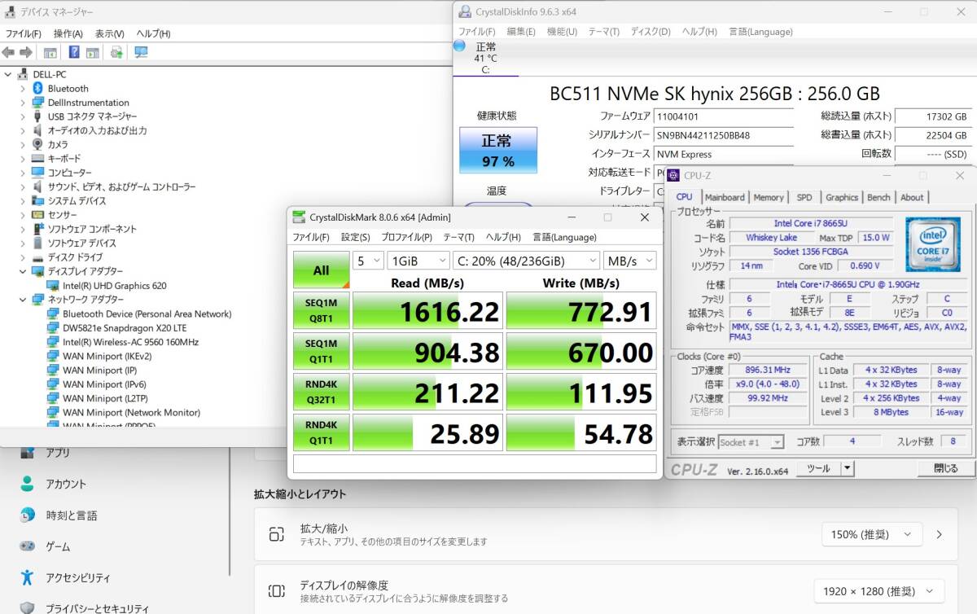This screenshot has width=977, height=614.
Task: Expand the Bluetooth node in the device tree
Action: pos(23,88)
